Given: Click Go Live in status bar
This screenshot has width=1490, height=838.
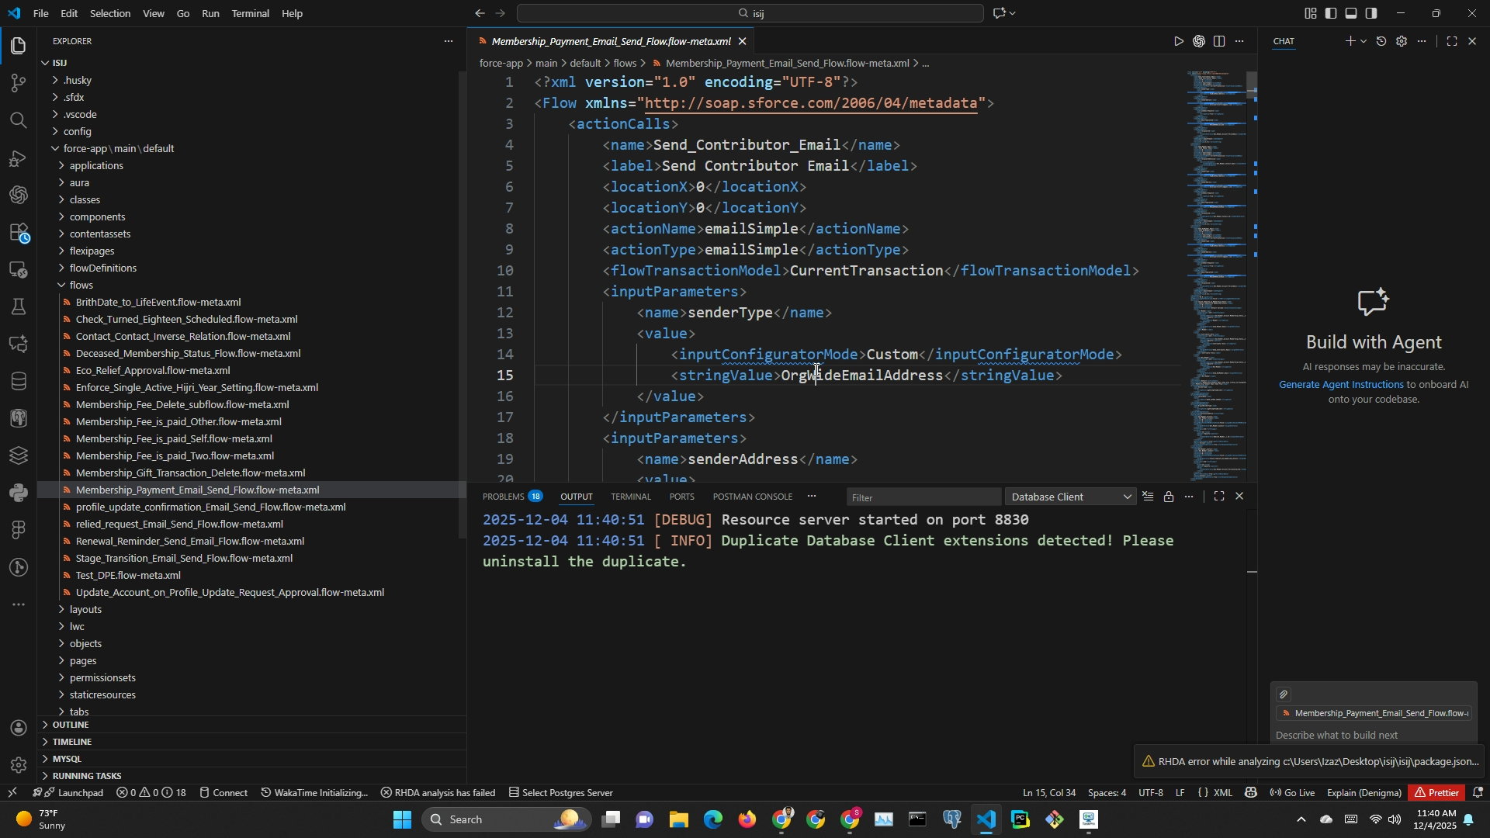Looking at the screenshot, I should [1292, 793].
